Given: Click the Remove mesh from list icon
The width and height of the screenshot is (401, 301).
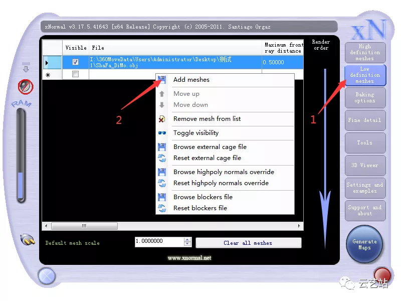Looking at the screenshot, I should (161, 119).
